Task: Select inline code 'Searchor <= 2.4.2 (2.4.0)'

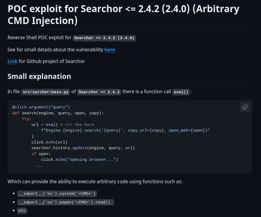Action: [x=104, y=38]
